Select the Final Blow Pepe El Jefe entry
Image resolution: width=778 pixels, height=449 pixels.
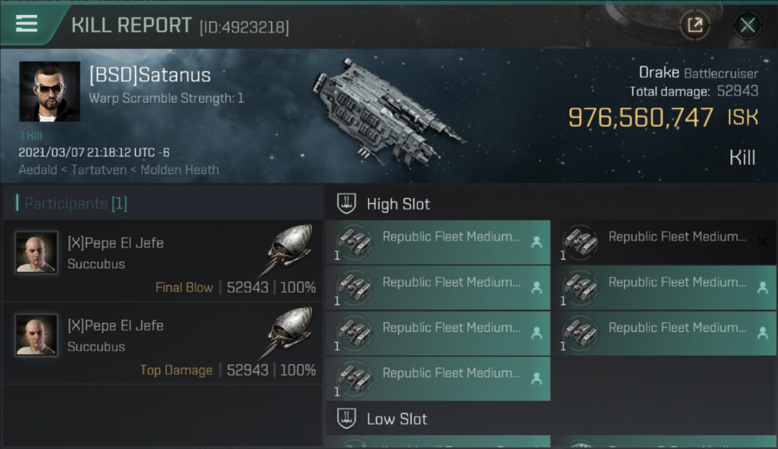pyautogui.click(x=163, y=261)
